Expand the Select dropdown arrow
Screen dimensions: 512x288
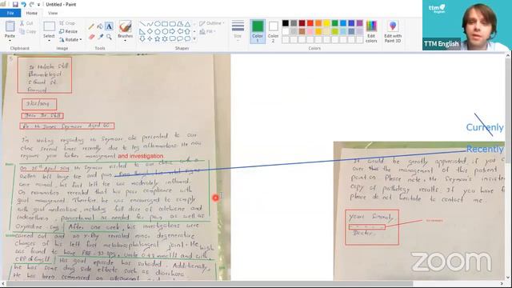coord(49,40)
